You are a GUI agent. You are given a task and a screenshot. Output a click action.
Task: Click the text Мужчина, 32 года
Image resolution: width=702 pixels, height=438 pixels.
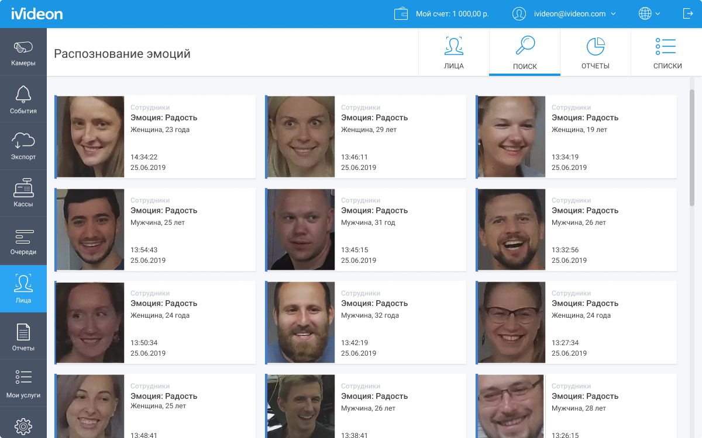coord(370,315)
